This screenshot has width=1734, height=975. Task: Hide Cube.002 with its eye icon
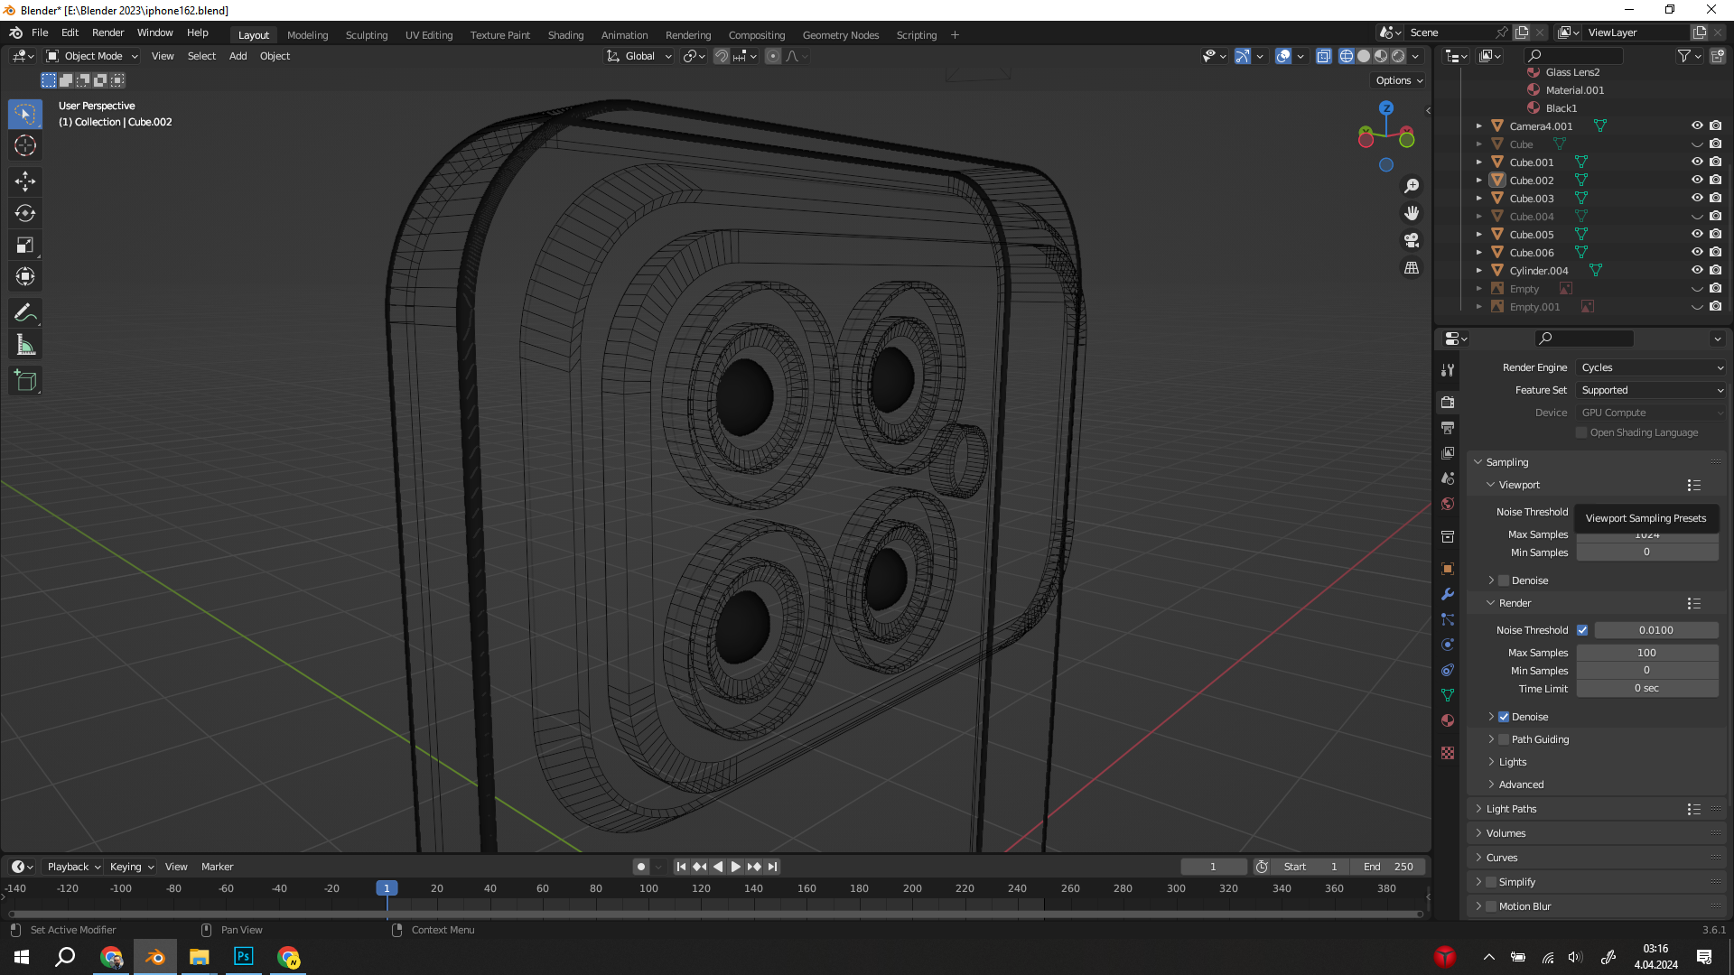[1697, 180]
